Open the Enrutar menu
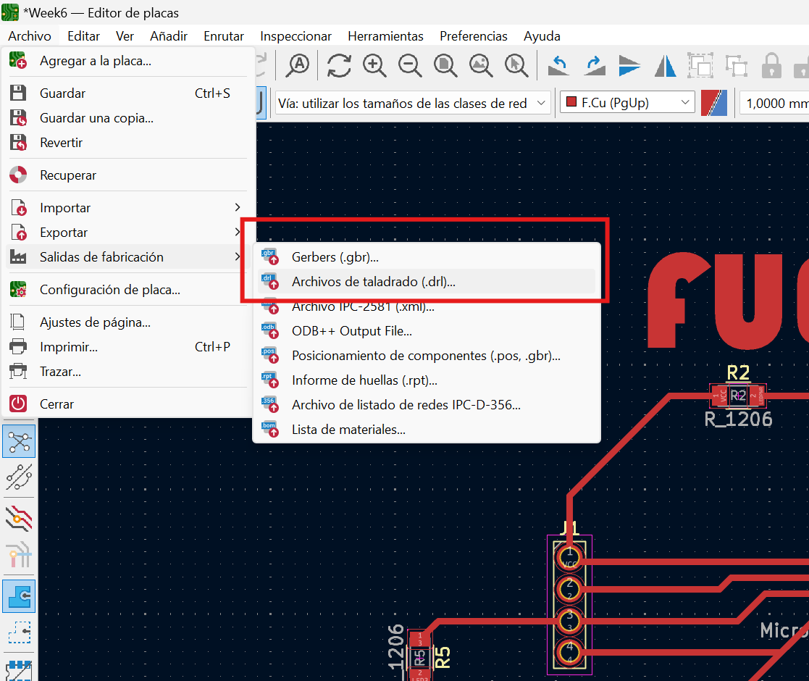809x681 pixels. click(x=223, y=36)
